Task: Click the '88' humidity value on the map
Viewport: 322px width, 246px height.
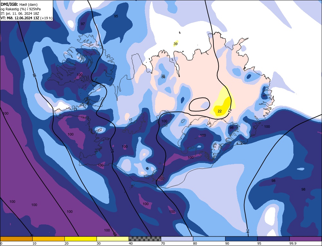Action: tap(163, 77)
